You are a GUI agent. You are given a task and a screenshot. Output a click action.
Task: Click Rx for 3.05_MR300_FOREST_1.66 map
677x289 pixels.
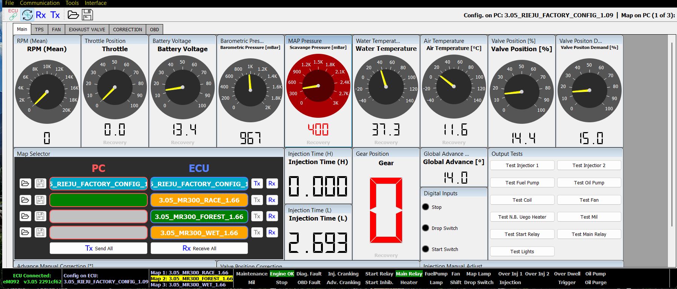pyautogui.click(x=272, y=216)
